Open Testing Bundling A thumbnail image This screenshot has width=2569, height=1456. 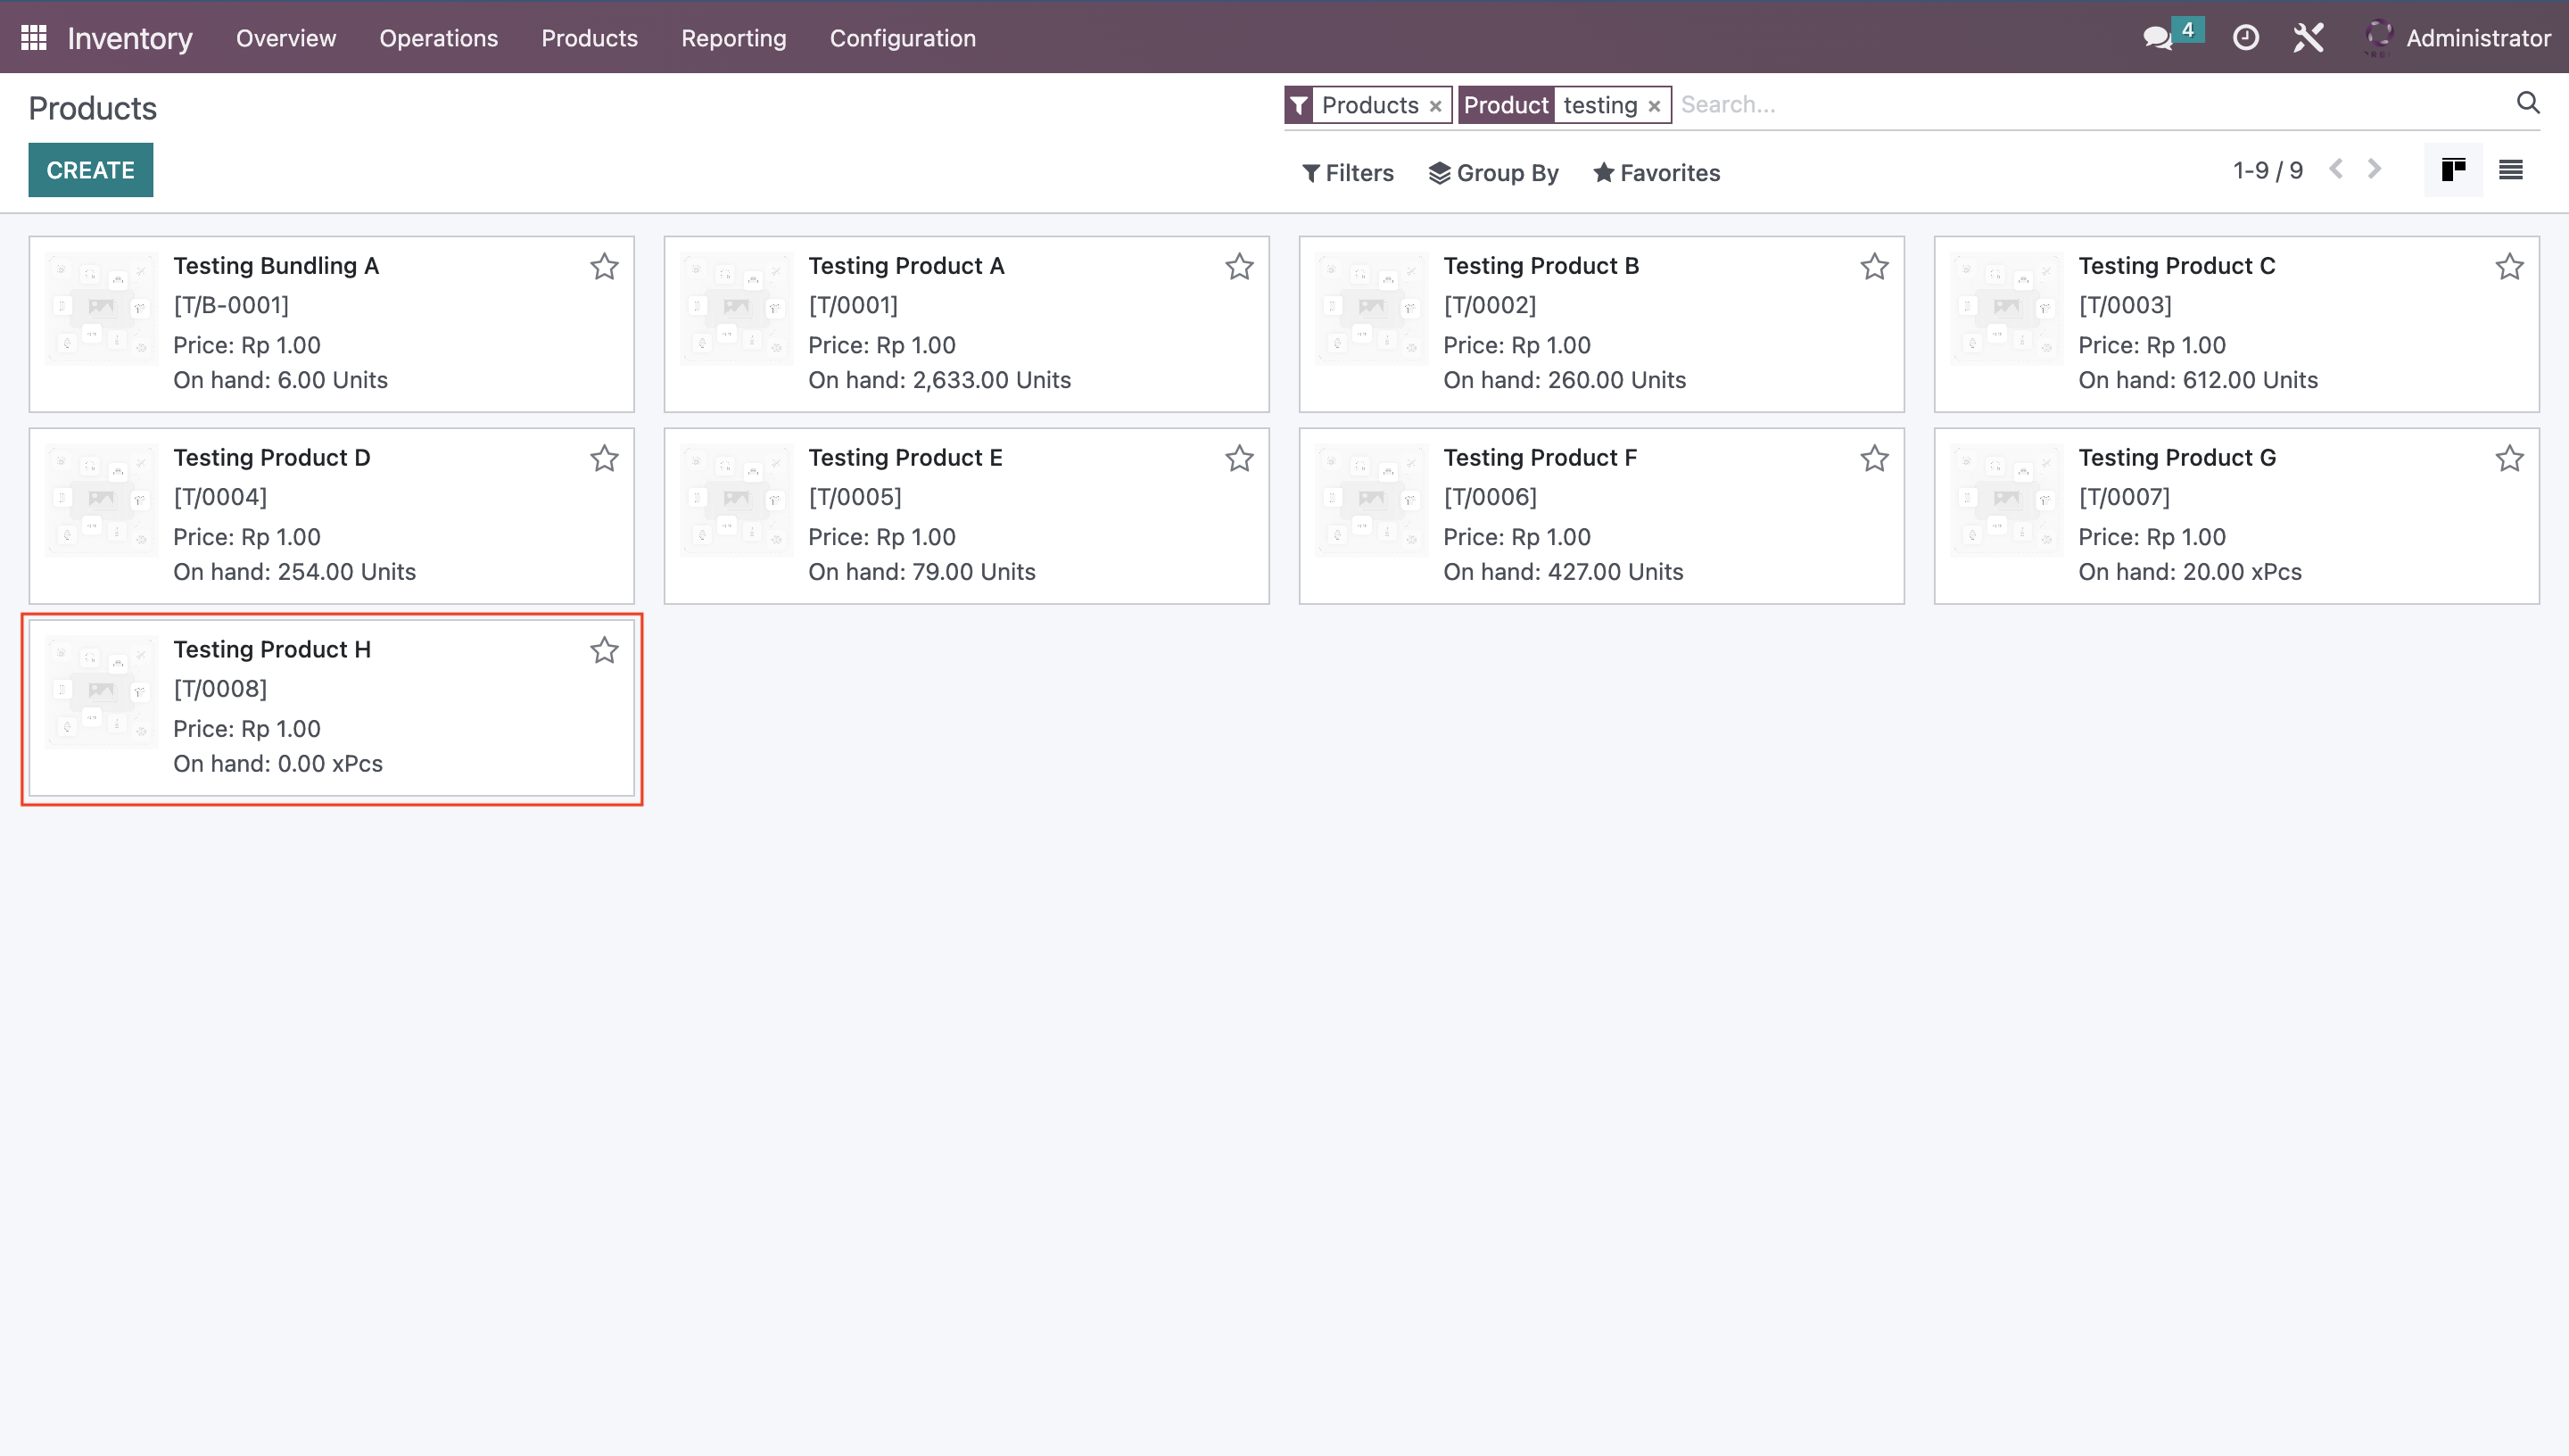click(101, 308)
